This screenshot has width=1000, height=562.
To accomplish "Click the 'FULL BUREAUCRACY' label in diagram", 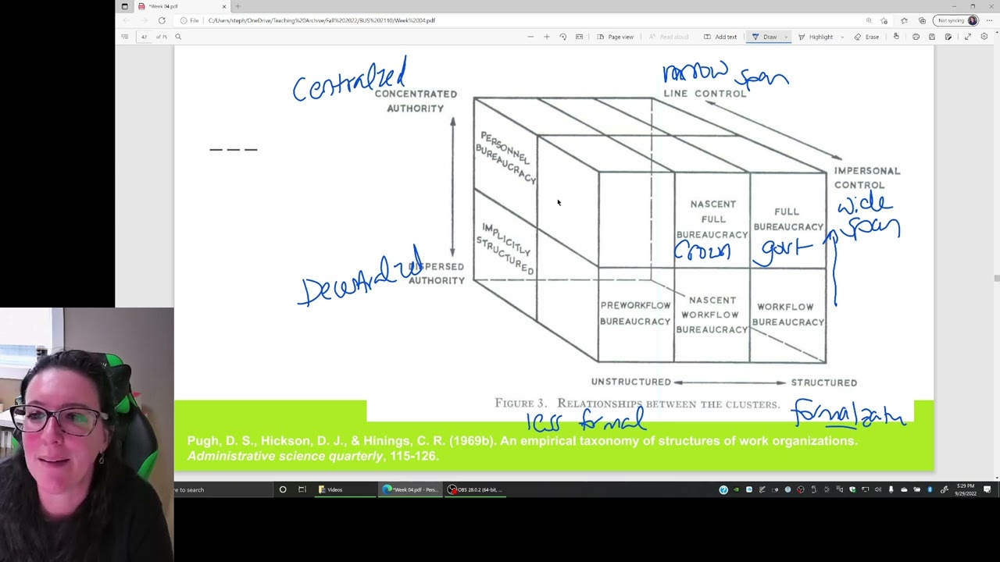I will (788, 219).
